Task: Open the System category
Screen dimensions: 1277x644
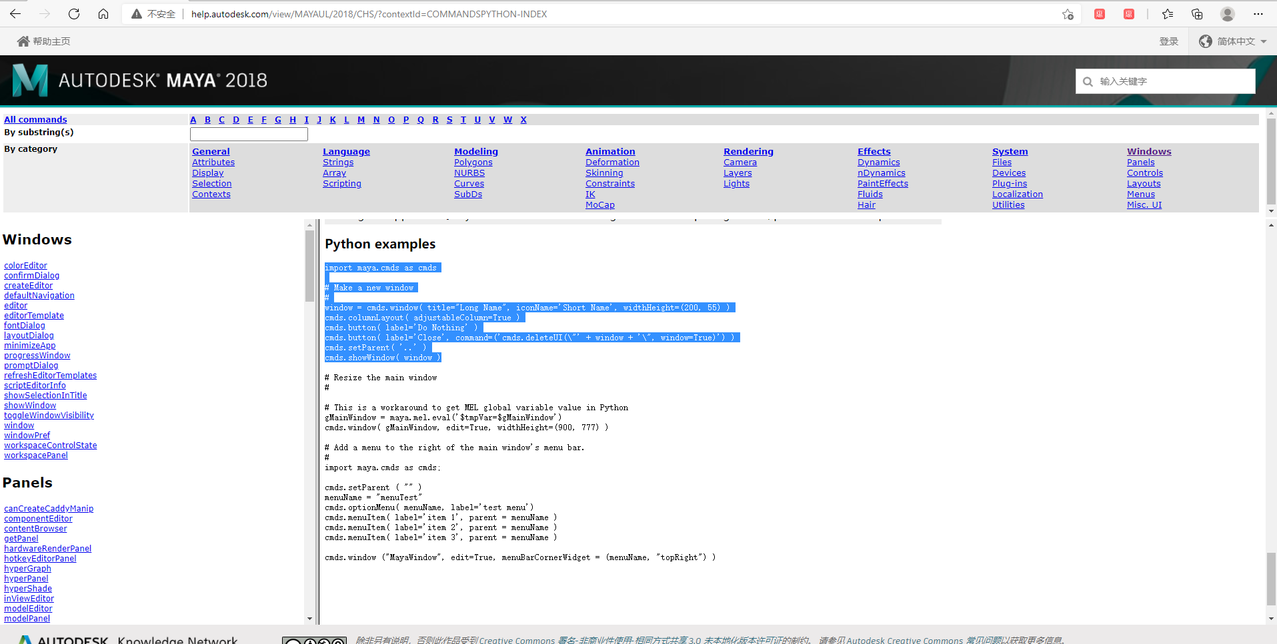Action: [1010, 152]
